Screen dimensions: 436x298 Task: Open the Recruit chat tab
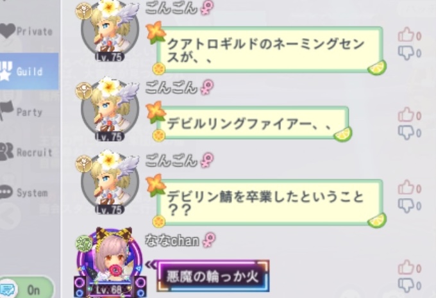[29, 152]
